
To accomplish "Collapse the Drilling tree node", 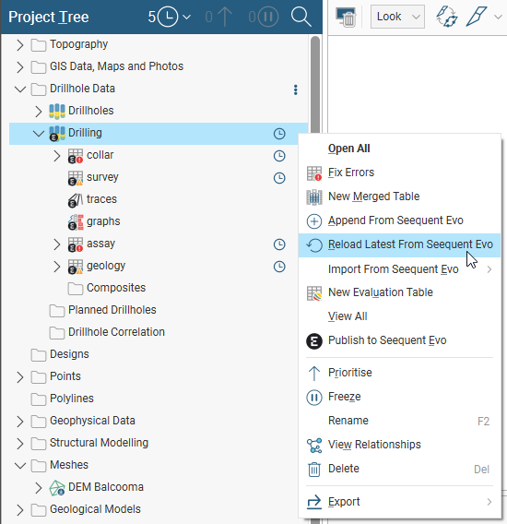I will [x=39, y=134].
